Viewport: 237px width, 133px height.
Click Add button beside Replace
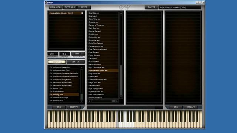click(176, 107)
